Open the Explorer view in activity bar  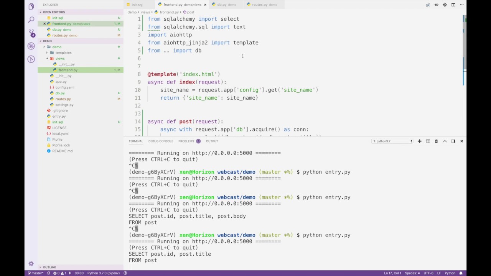point(31,7)
